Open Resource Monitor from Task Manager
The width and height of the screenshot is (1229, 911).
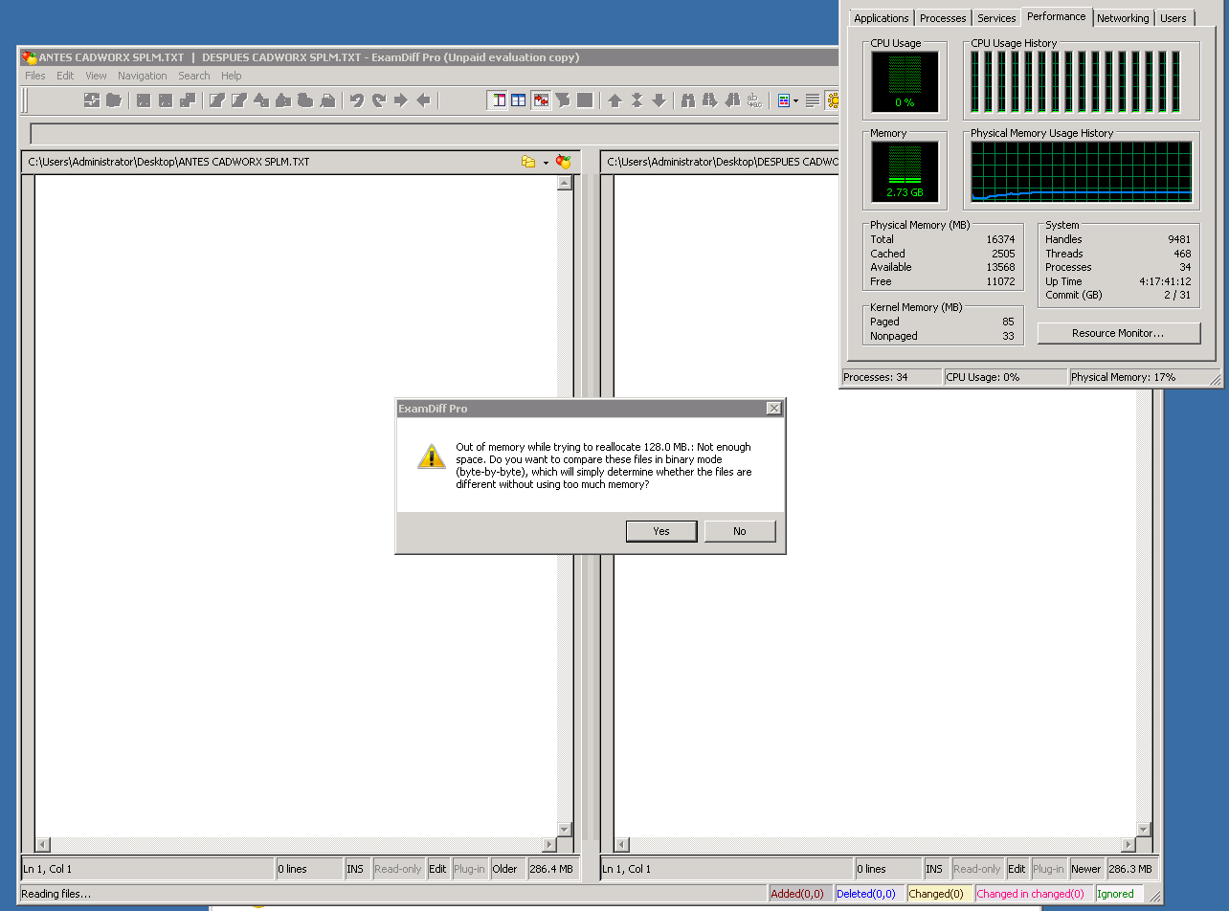pos(1118,333)
